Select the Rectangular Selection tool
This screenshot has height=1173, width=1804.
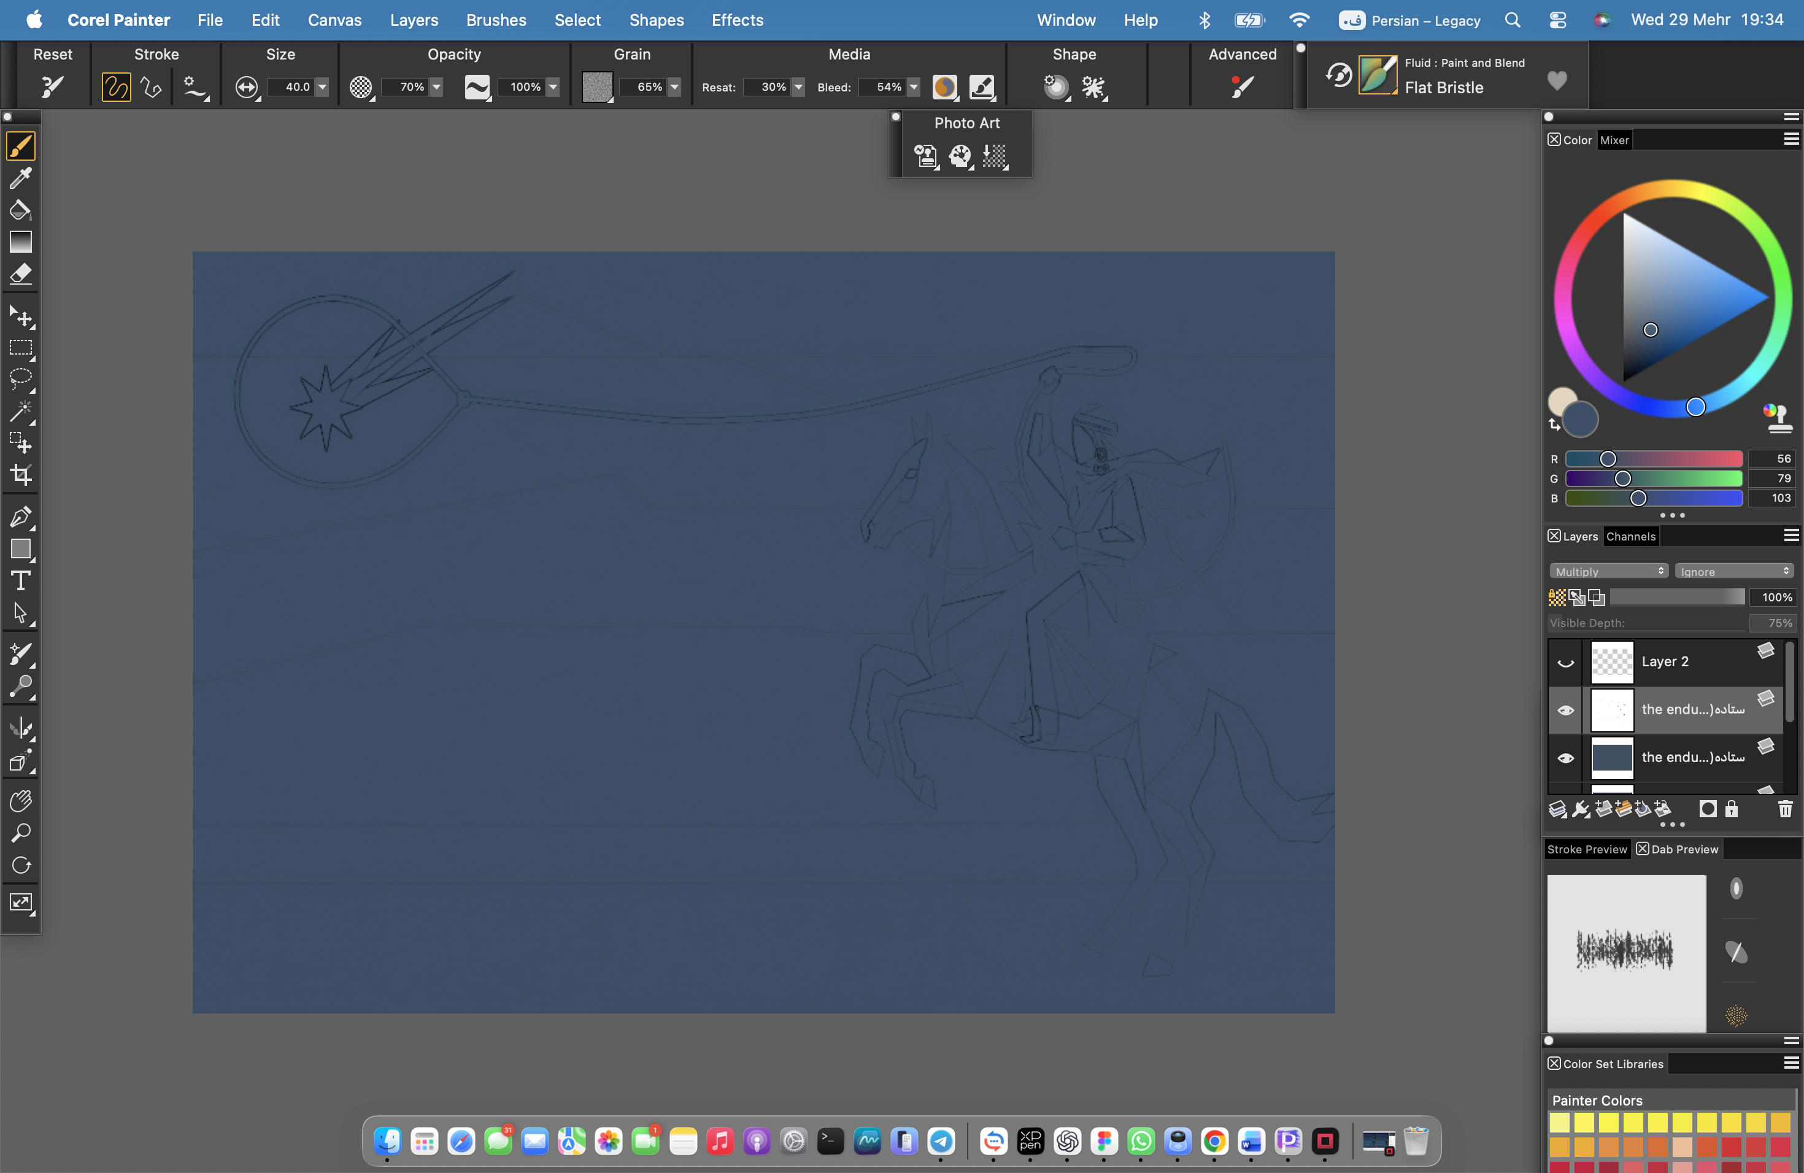(20, 348)
